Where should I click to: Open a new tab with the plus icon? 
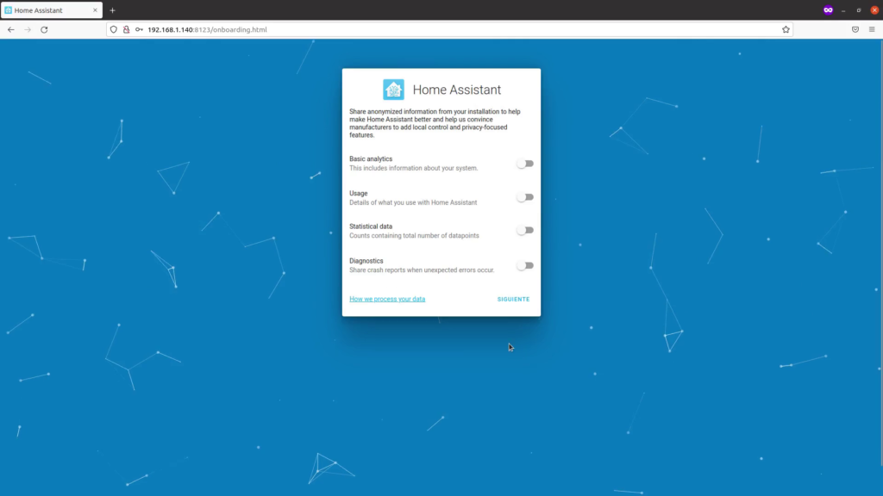pyautogui.click(x=112, y=9)
